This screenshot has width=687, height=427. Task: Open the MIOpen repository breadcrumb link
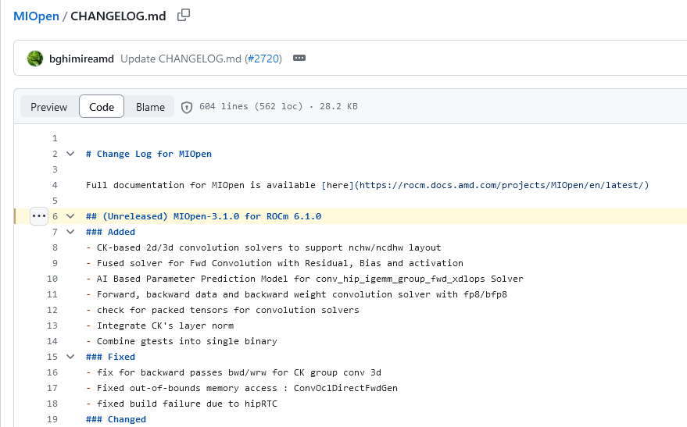(x=36, y=16)
